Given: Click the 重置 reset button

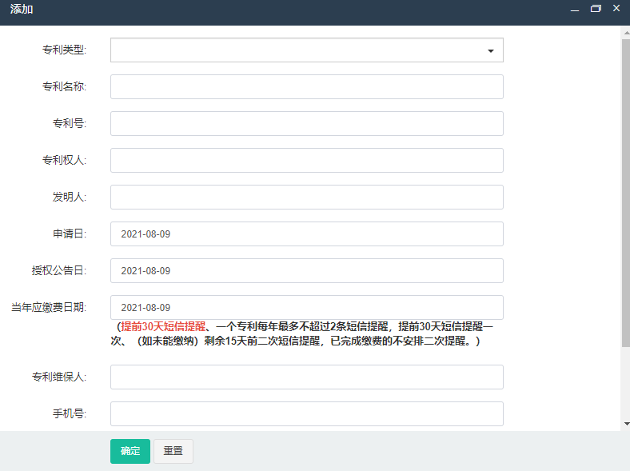Looking at the screenshot, I should (x=173, y=451).
